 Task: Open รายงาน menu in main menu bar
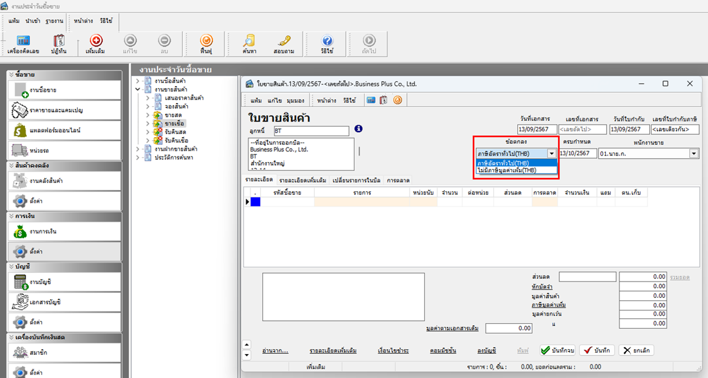54,21
